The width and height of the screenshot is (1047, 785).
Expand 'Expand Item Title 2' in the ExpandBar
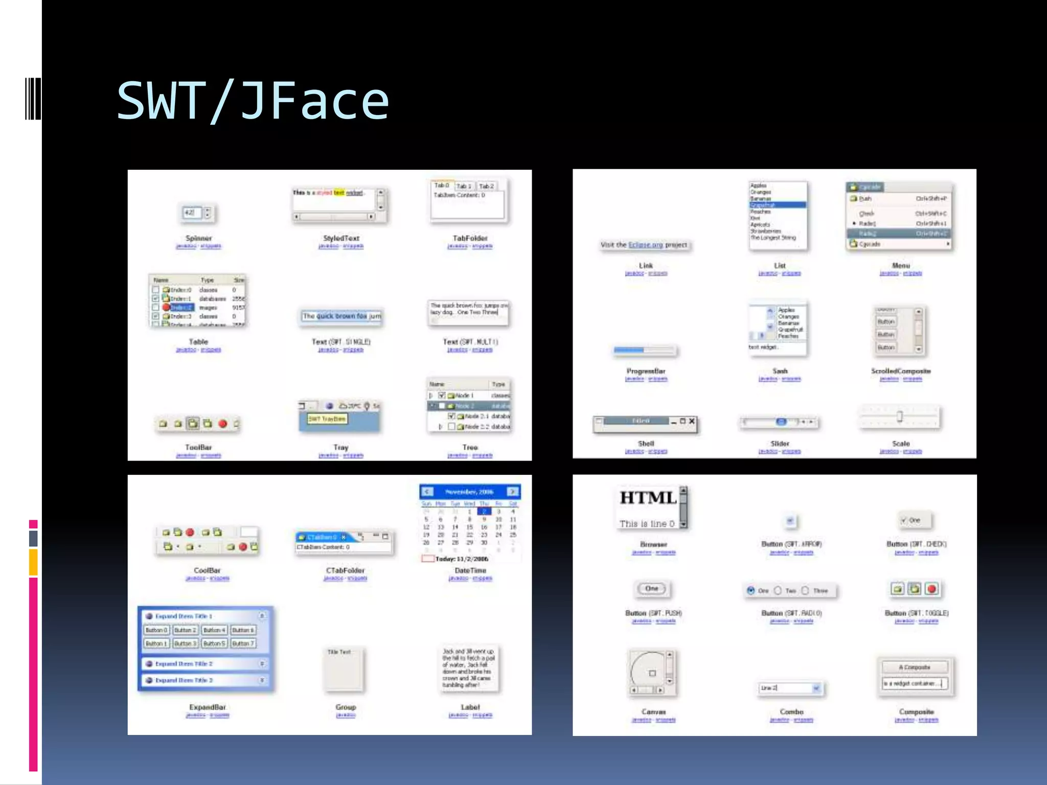tap(262, 664)
